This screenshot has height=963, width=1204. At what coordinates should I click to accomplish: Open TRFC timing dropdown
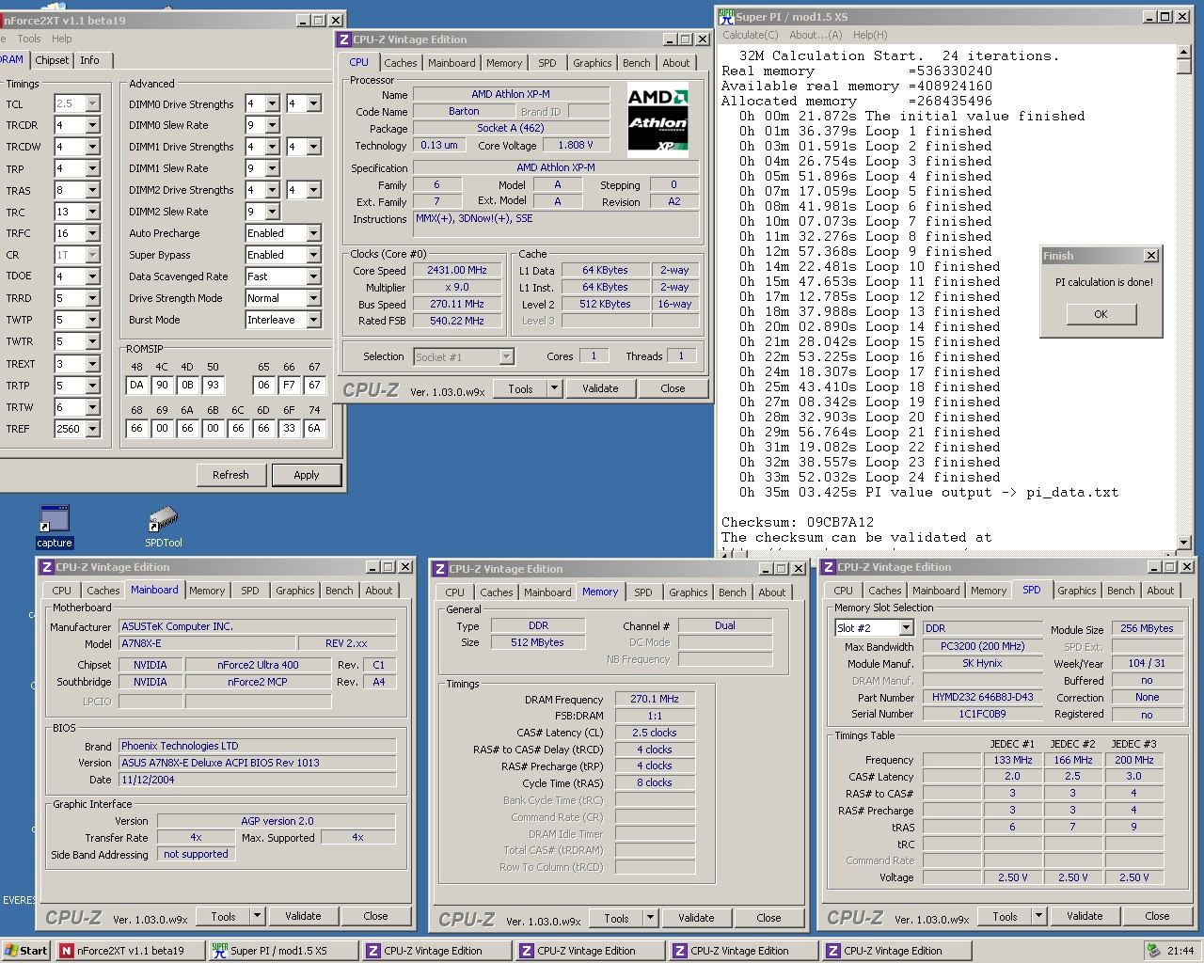tap(92, 233)
